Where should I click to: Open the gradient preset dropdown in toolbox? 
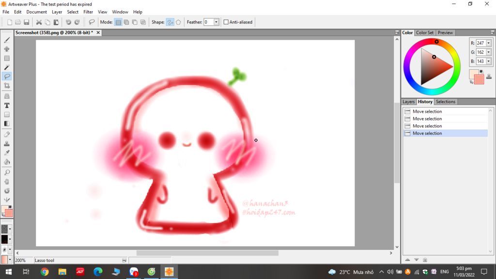[x=10, y=260]
